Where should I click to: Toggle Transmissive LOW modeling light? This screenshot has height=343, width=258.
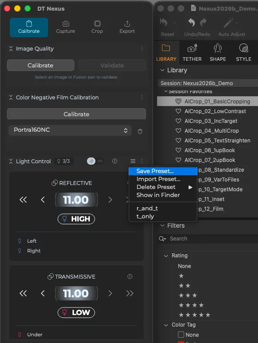[x=76, y=312]
